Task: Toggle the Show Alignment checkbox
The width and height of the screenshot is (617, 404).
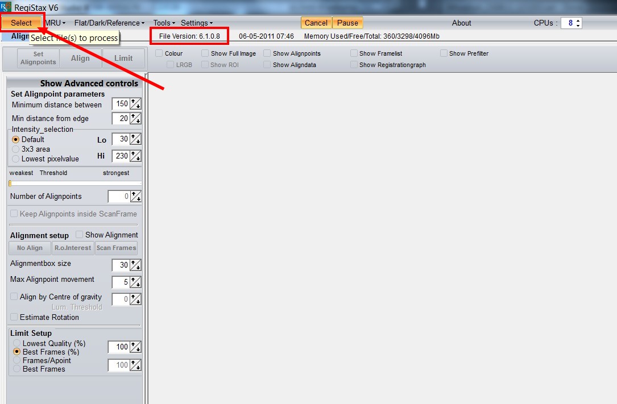Action: point(79,235)
